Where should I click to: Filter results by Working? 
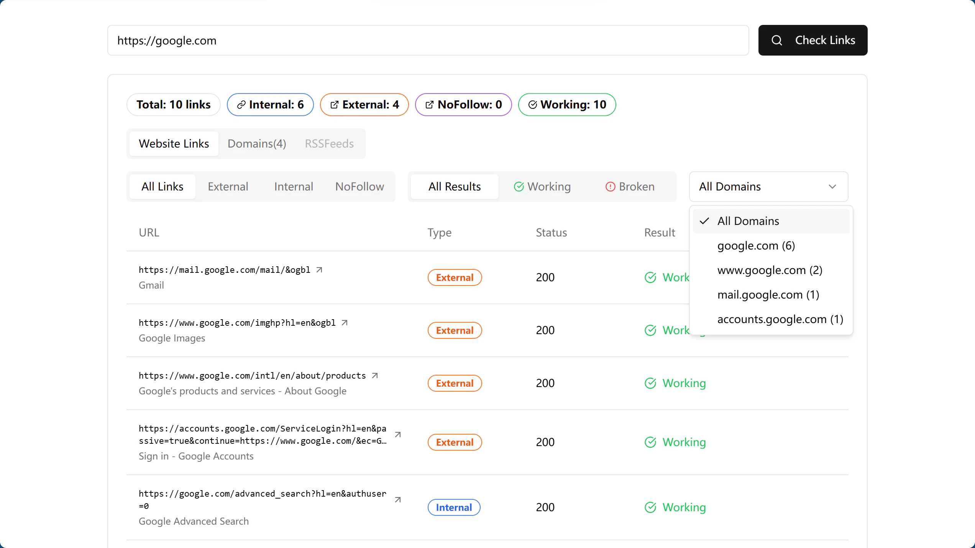(x=542, y=187)
